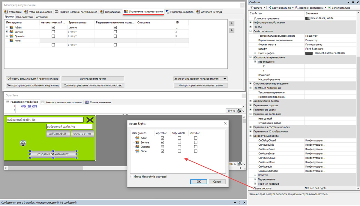Click the zoom magnifier icon in interface editor
360x206 pixels.
click(x=239, y=111)
